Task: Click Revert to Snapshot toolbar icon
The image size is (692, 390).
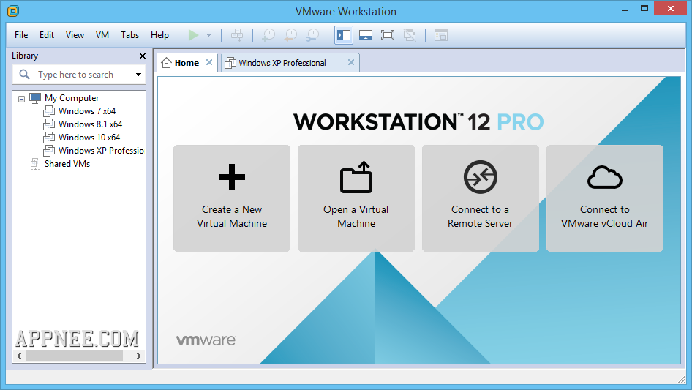Action: tap(290, 35)
